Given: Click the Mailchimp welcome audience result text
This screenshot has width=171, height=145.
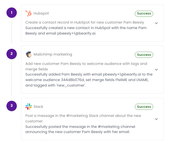Looking at the screenshot, I should coord(89,80).
